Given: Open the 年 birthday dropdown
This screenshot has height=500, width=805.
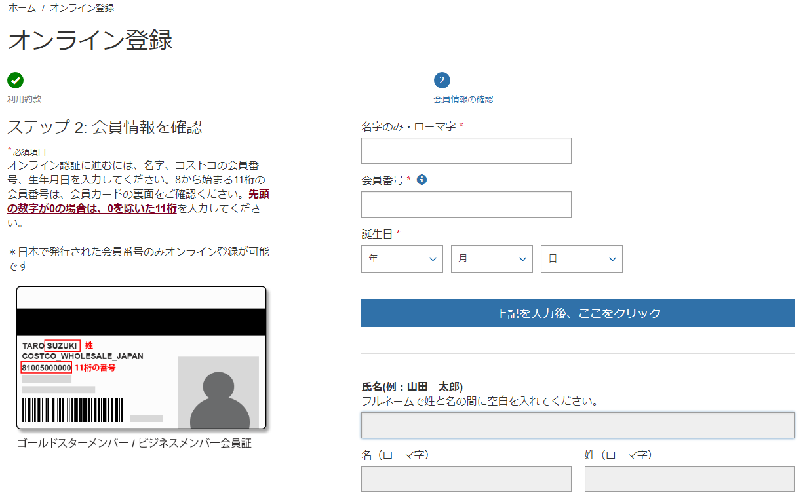Looking at the screenshot, I should click(x=402, y=259).
